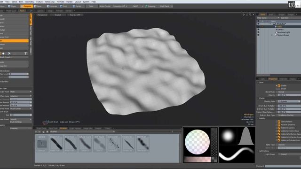Activate the Polygons selection mode
301x169 pixels.
pos(26,6)
